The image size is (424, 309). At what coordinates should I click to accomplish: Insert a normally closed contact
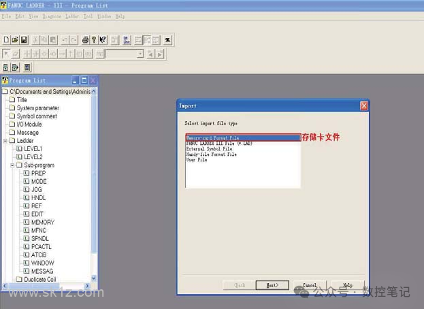35,54
